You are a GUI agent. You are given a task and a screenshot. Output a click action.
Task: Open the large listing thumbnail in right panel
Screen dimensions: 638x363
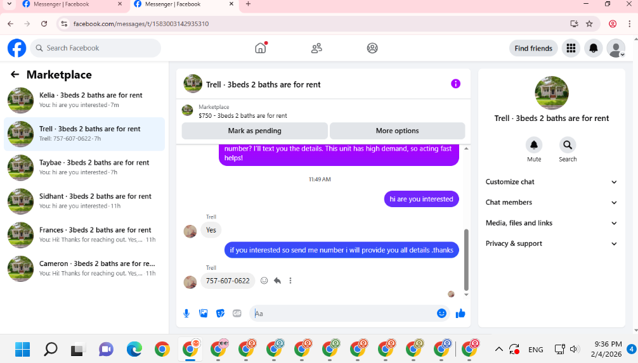pos(551,92)
